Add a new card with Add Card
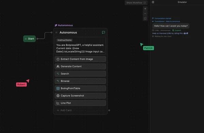Viewport: 204px width, 133px height. [x=64, y=110]
